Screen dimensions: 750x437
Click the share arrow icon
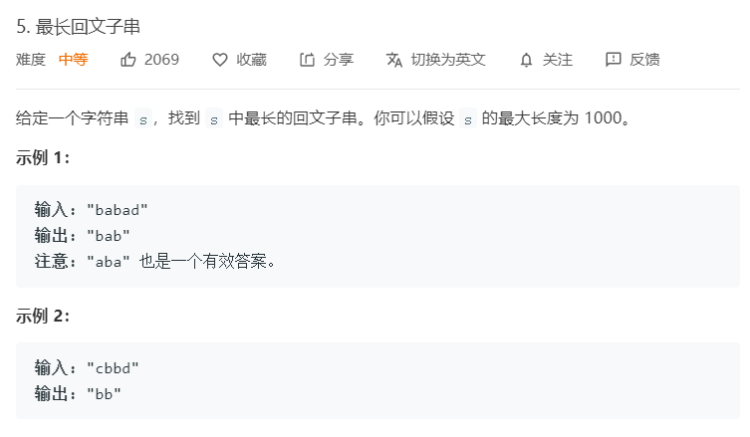(307, 60)
